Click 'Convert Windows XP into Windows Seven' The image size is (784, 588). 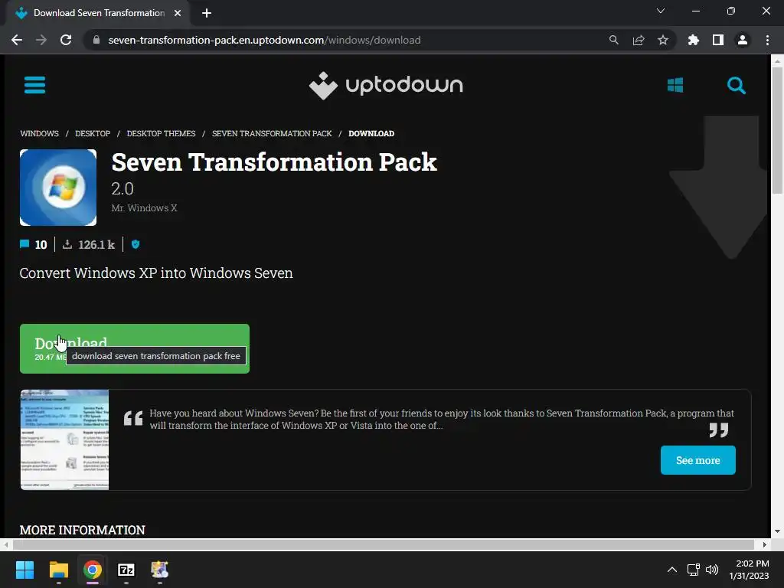pyautogui.click(x=156, y=273)
